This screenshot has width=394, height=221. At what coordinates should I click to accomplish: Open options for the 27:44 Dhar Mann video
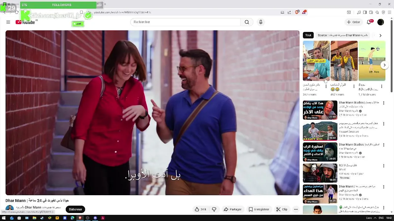(x=384, y=103)
